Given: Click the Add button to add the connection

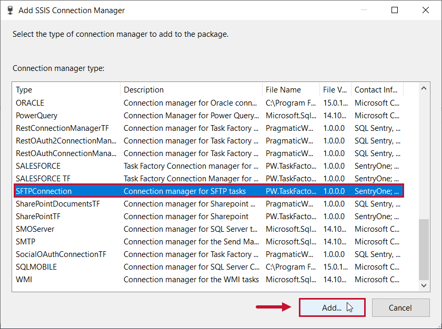Looking at the screenshot, I should [x=331, y=307].
